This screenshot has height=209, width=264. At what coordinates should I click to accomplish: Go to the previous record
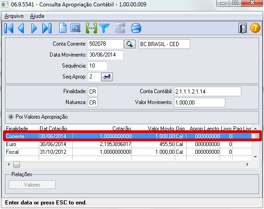tap(21, 28)
